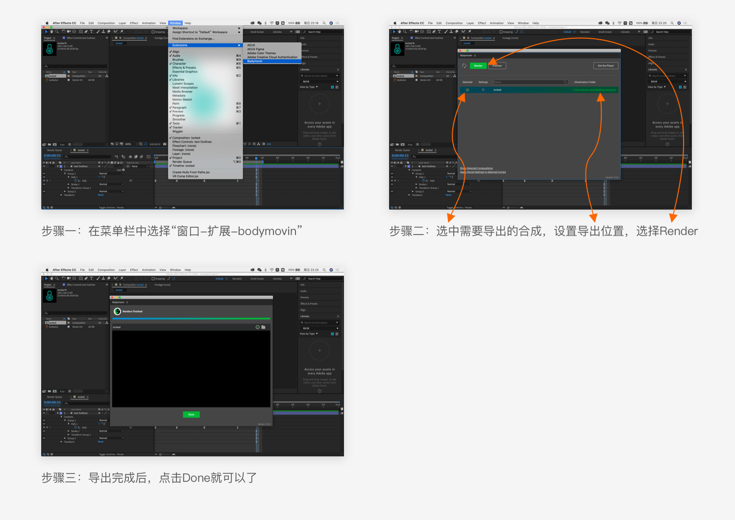Open the Workspace submenu in Window menu
This screenshot has height=520, width=735.
tap(205, 28)
